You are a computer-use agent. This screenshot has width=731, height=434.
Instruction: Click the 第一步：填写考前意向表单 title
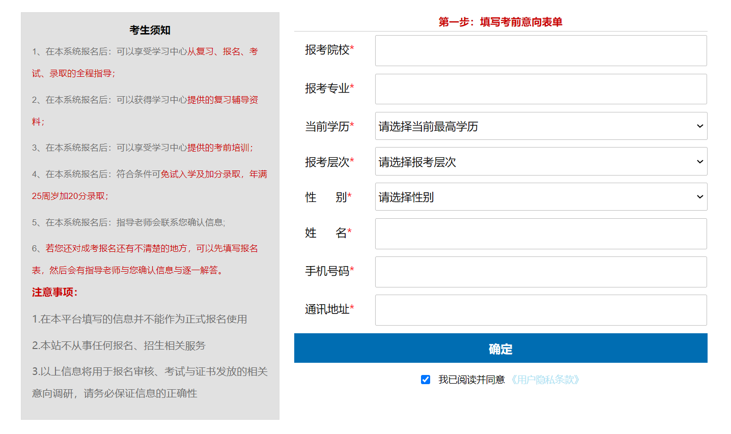tap(500, 22)
